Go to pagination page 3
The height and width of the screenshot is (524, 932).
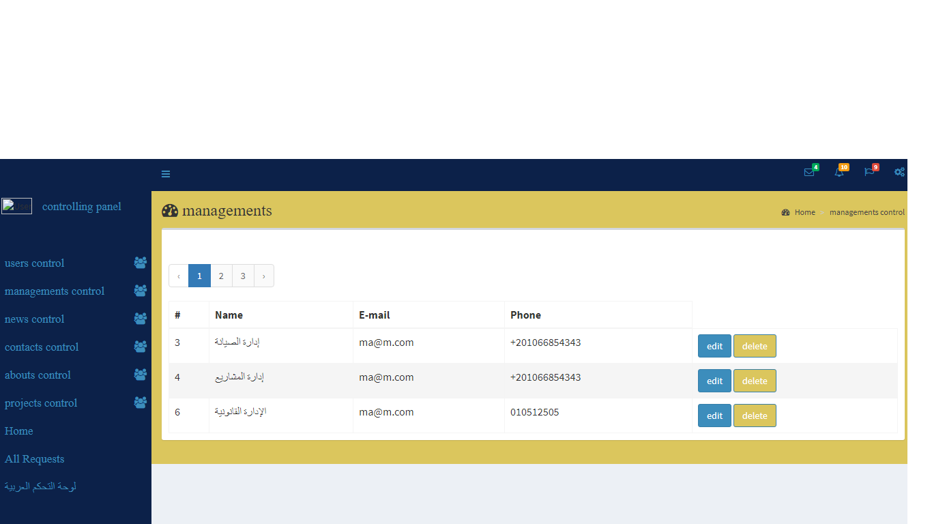click(243, 276)
